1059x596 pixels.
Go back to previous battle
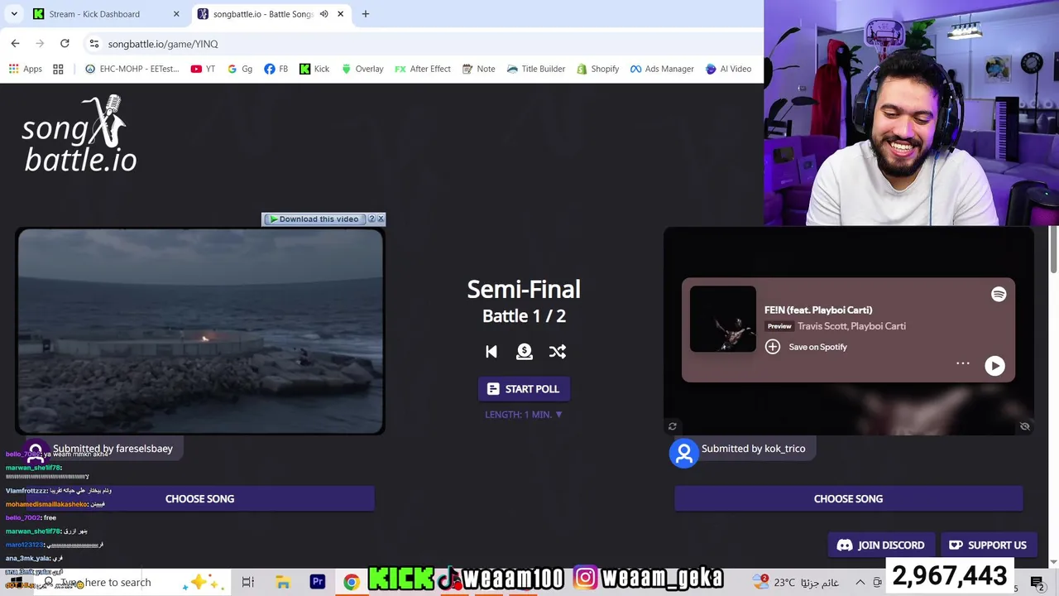pos(491,352)
